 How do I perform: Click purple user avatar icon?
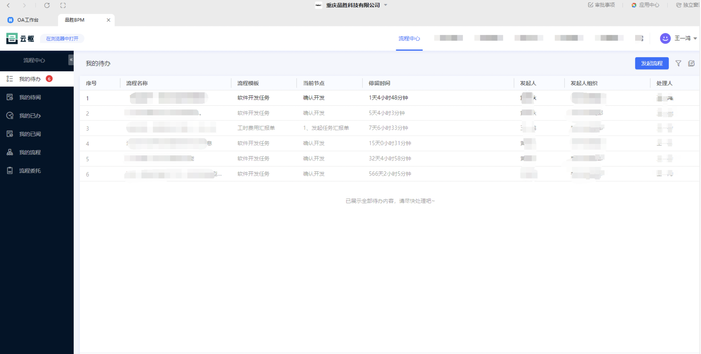[665, 38]
